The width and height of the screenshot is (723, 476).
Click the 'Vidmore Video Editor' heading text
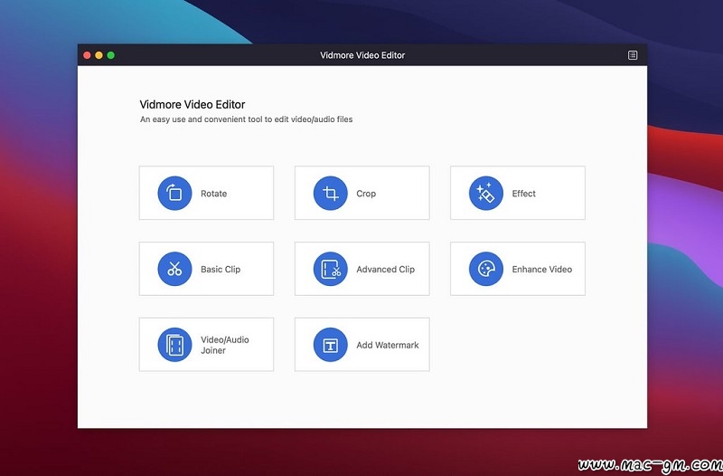coord(192,104)
